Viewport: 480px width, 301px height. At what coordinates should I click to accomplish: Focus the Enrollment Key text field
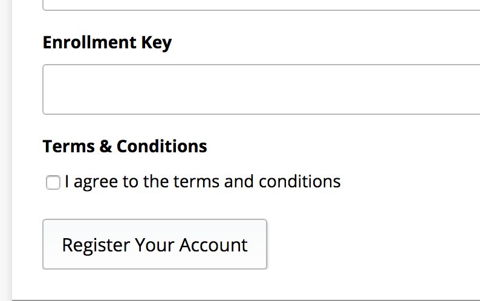261,89
